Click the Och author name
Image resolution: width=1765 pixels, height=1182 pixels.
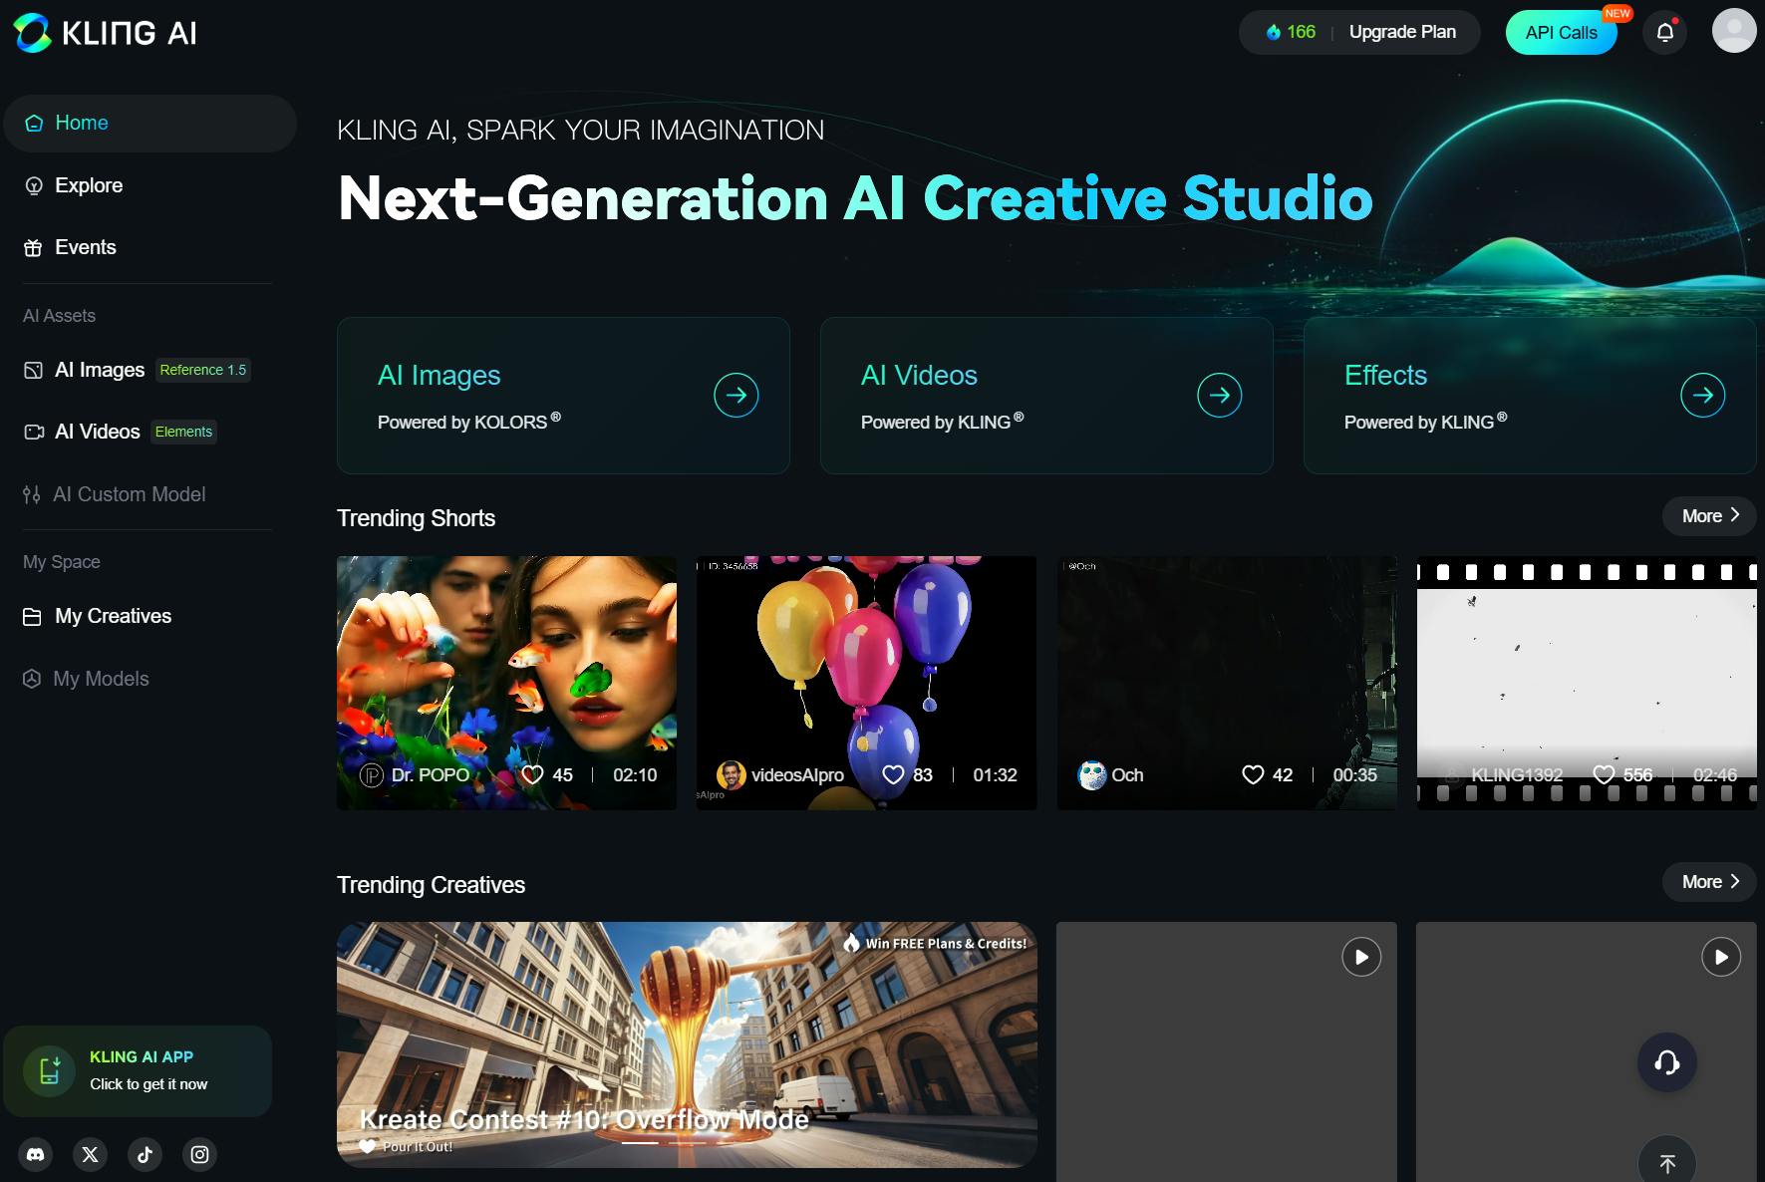[x=1127, y=774]
